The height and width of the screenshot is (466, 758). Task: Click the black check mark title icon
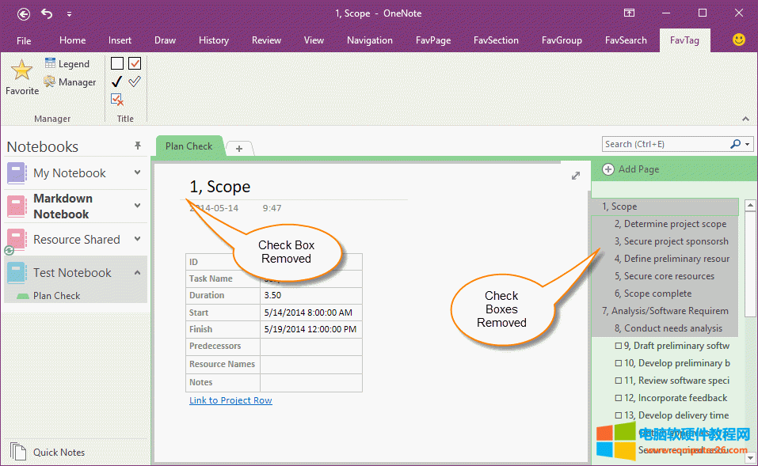(116, 81)
